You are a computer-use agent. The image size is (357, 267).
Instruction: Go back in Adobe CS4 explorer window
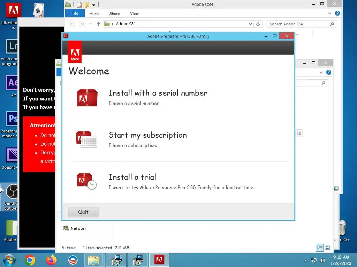point(72,24)
